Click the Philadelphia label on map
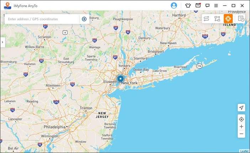250x153 pixels. coord(54,127)
